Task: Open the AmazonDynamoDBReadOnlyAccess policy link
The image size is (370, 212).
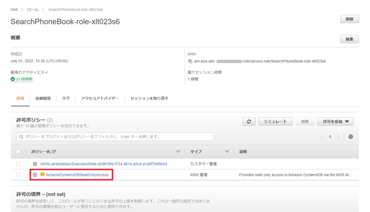Action: 77,175
